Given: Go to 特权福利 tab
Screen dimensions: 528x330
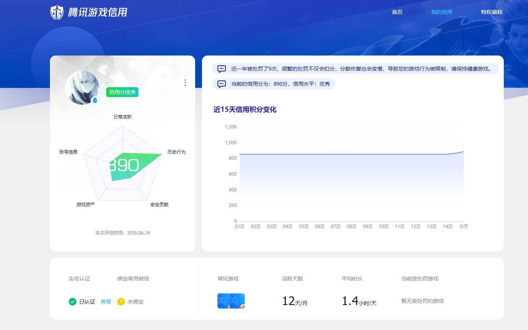Looking at the screenshot, I should pyautogui.click(x=491, y=12).
